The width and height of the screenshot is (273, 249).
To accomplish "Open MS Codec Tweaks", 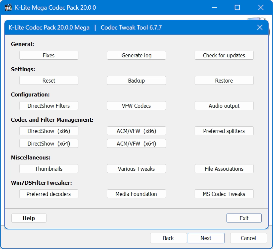I will pyautogui.click(x=224, y=194).
